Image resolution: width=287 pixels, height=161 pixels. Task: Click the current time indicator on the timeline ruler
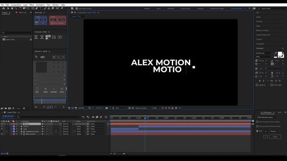[145, 118]
